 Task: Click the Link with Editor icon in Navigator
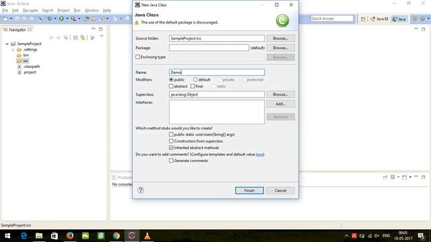pyautogui.click(x=83, y=38)
